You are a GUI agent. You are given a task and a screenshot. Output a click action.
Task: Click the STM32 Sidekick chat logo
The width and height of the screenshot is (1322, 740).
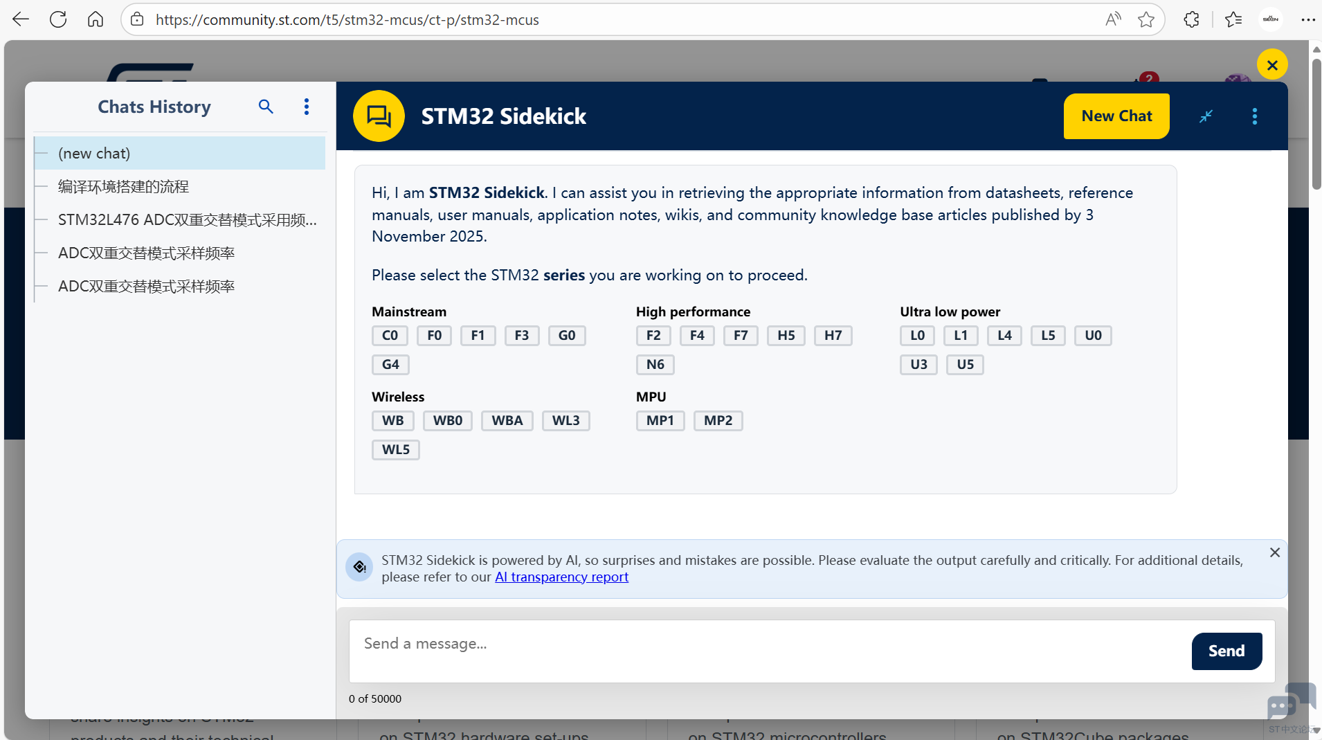(x=379, y=116)
